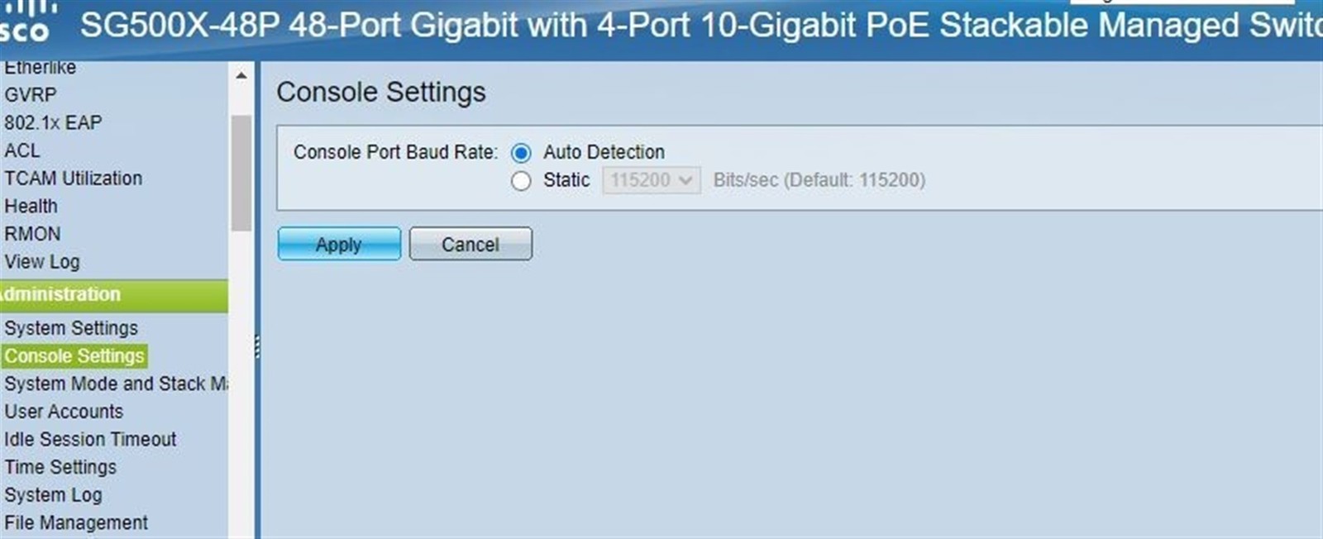This screenshot has height=539, width=1323.
Task: Expand the Administration menu section
Action: [114, 295]
